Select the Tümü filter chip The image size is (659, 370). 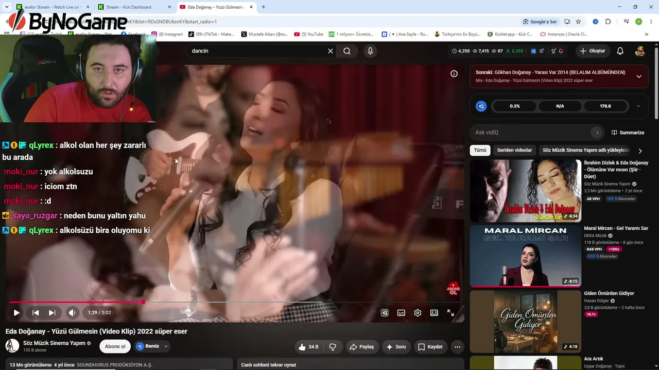[480, 150]
